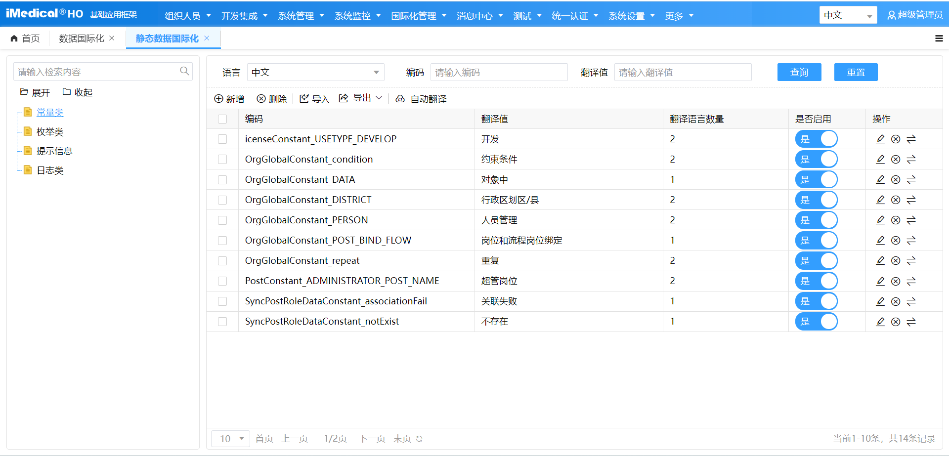Click the 查询 search button
Viewport: 949px width, 456px height.
pyautogui.click(x=799, y=72)
